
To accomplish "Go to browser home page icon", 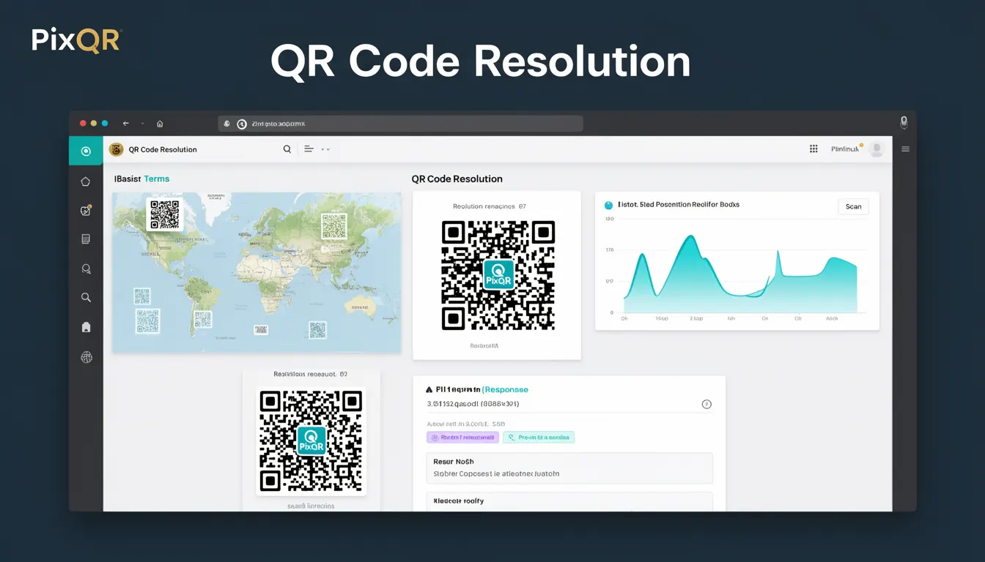I will coord(160,124).
